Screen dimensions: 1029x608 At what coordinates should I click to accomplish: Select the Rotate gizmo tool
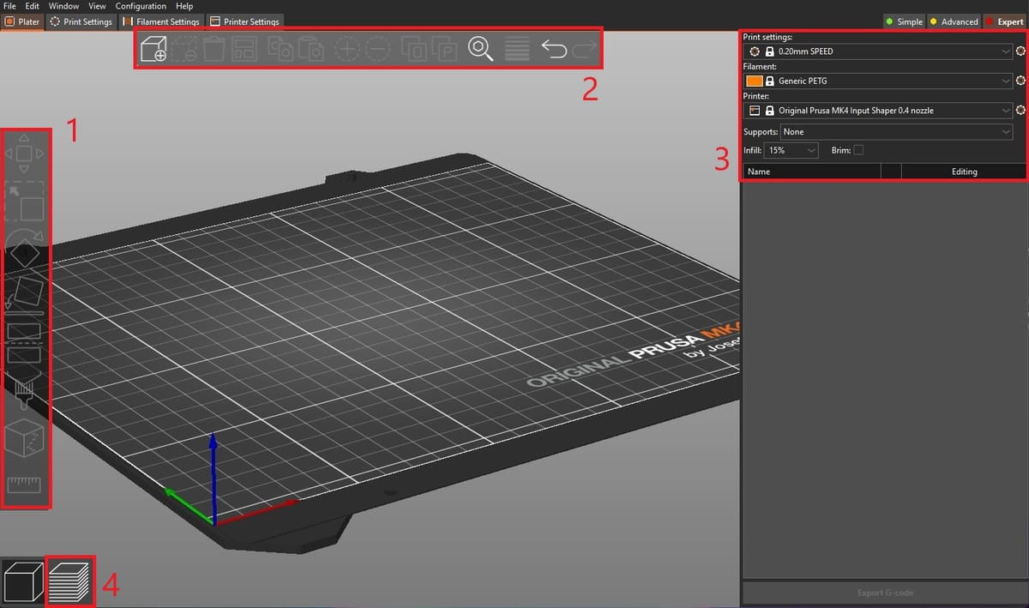click(x=26, y=250)
